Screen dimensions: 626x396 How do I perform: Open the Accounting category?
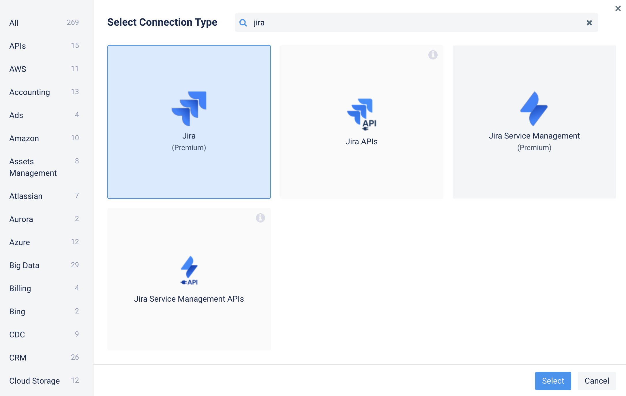[x=44, y=92]
